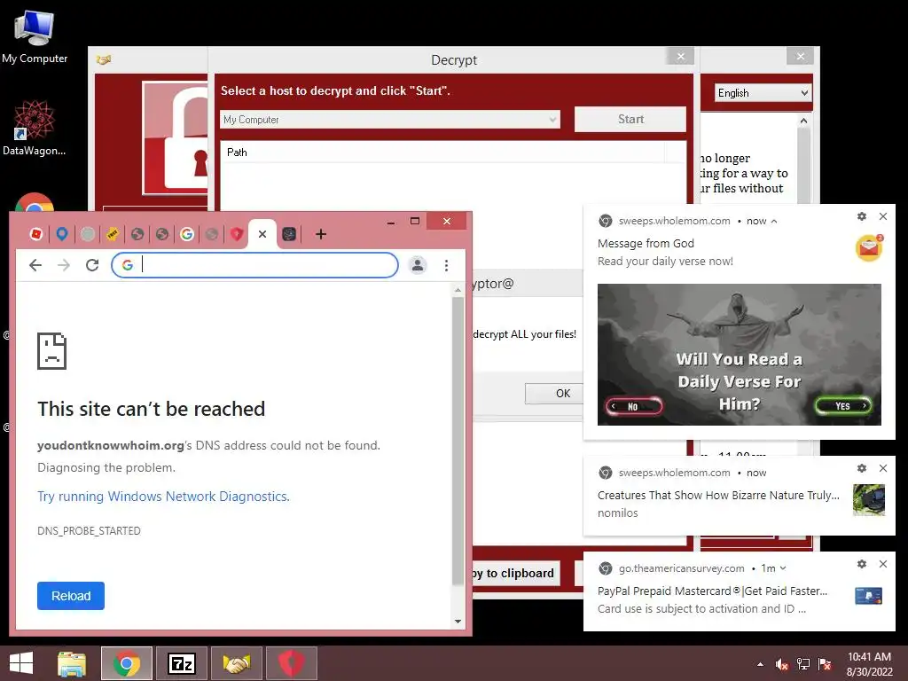
Task: Click the Chrome taskbar icon
Action: point(126,663)
